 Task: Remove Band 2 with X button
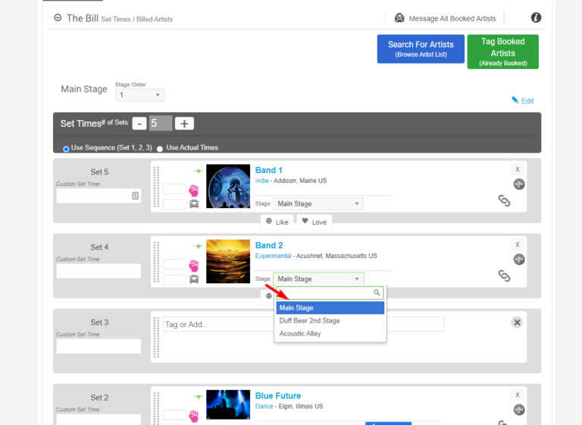pyautogui.click(x=517, y=244)
